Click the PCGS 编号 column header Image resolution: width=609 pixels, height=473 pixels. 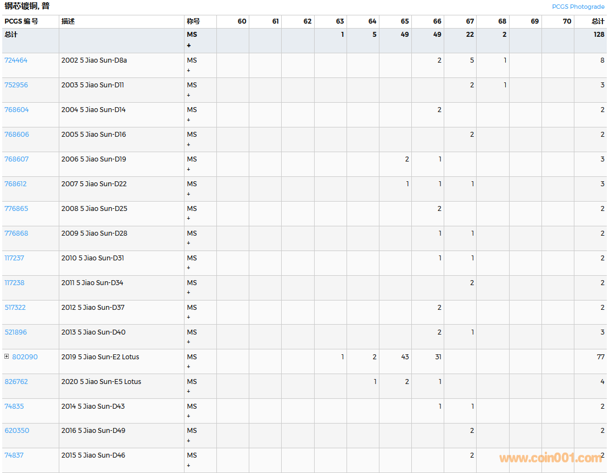tap(21, 21)
